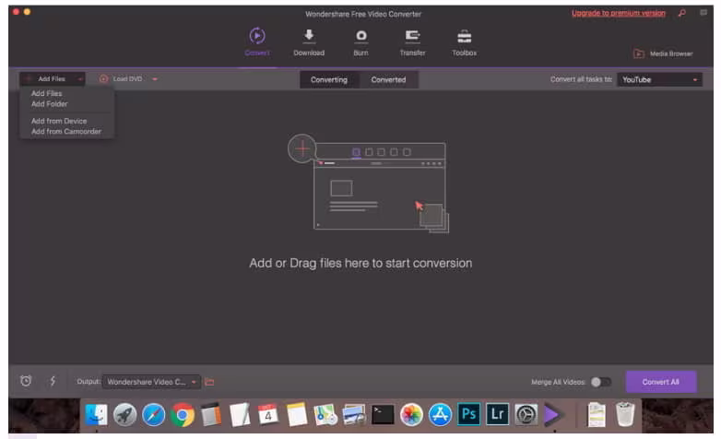Viewport: 721px width, 439px height.
Task: Open App Store in the dock
Action: [x=440, y=415]
